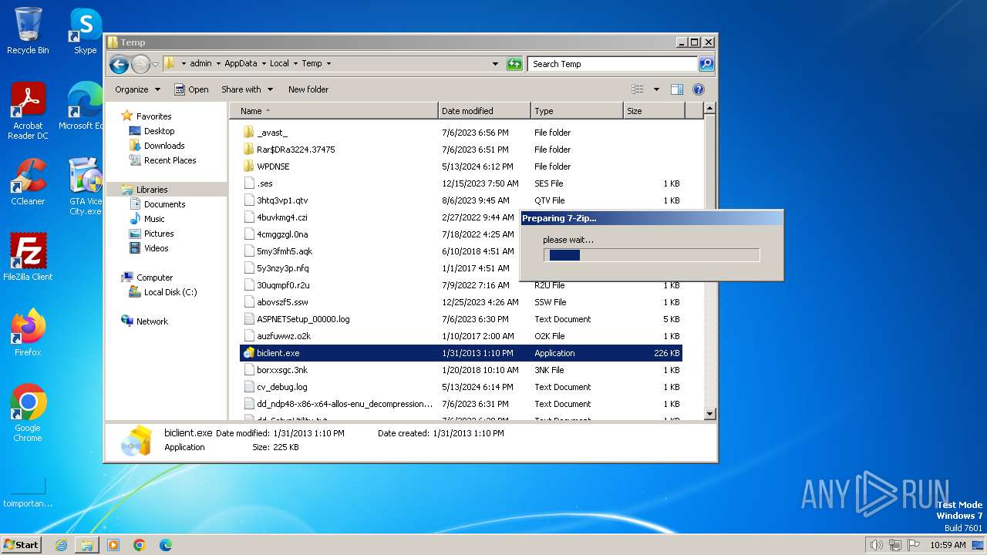Viewport: 987px width, 555px height.
Task: Click the Search Temp input field
Action: (x=612, y=64)
